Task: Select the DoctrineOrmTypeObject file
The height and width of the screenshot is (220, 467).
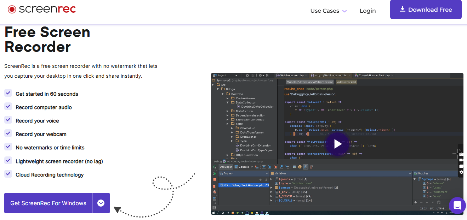Action: (x=254, y=150)
